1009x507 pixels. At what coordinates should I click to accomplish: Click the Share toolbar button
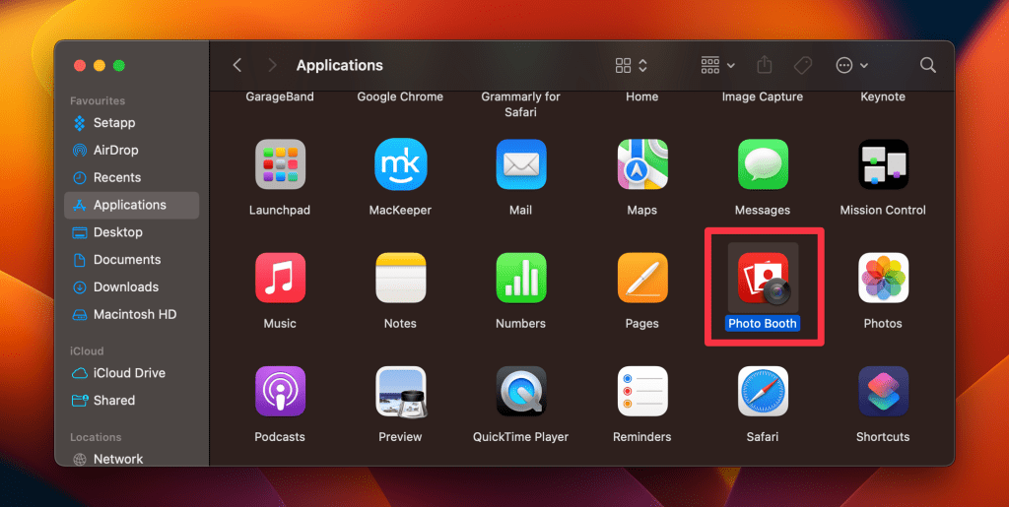point(765,65)
